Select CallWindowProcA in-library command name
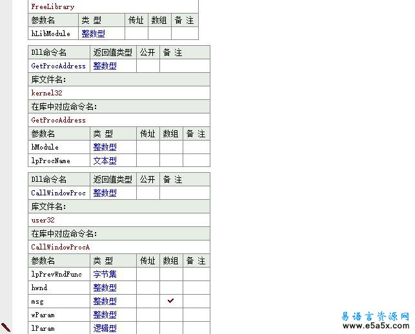The height and width of the screenshot is (334, 415). click(x=60, y=247)
